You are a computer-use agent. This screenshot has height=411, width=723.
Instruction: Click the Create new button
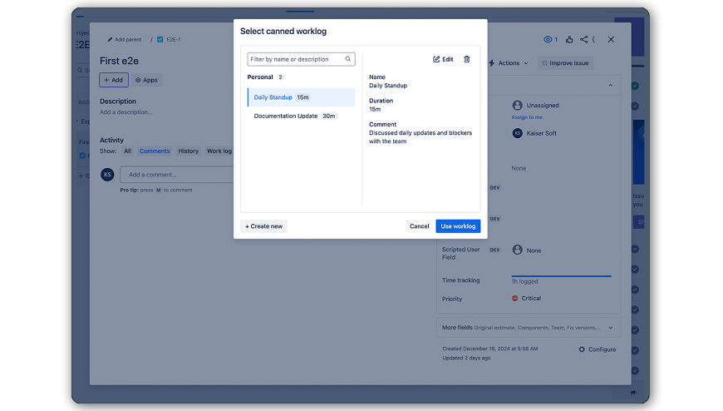(x=264, y=226)
